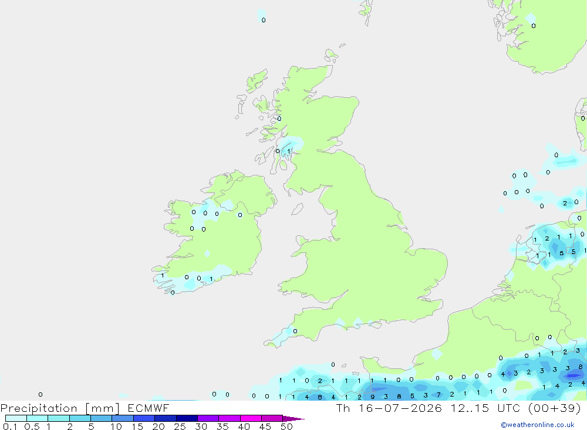Click the 20–25 mm legend swatch
The height and width of the screenshot is (430, 587).
point(166,418)
